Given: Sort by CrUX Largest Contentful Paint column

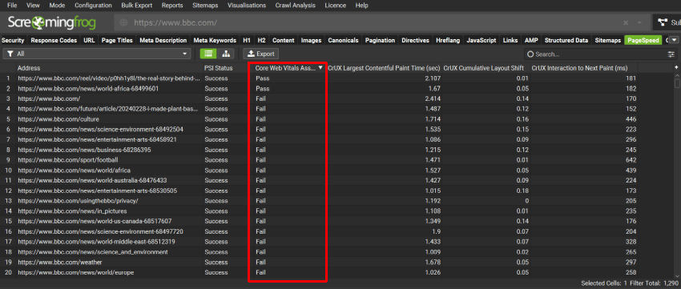Looking at the screenshot, I should click(x=385, y=68).
